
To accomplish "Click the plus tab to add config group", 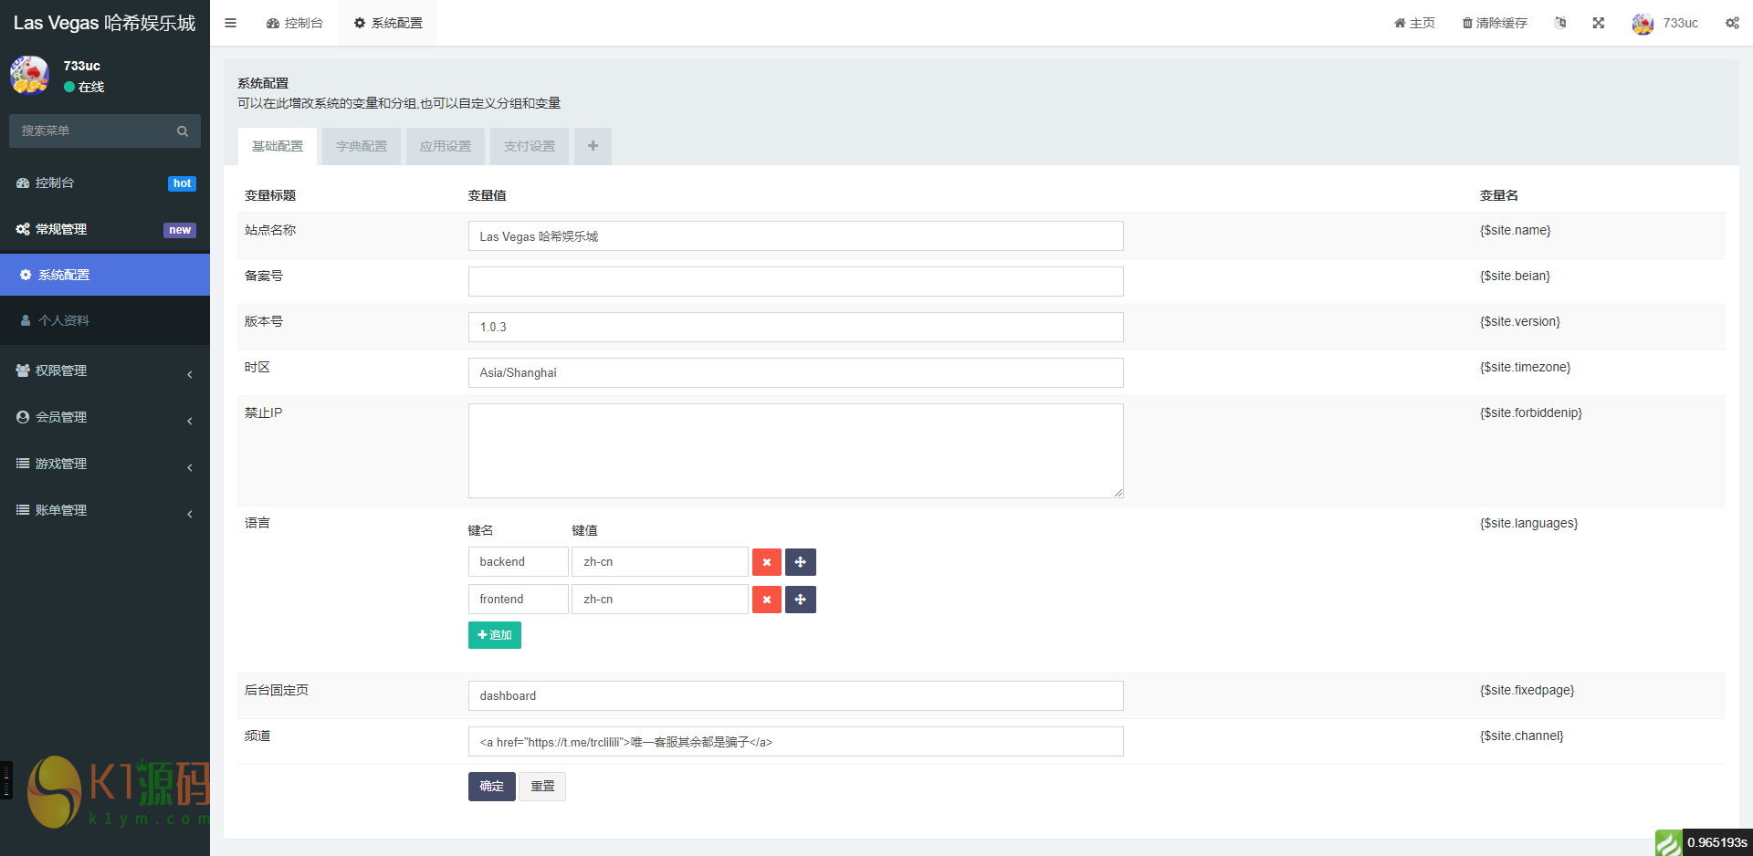I will tap(593, 146).
